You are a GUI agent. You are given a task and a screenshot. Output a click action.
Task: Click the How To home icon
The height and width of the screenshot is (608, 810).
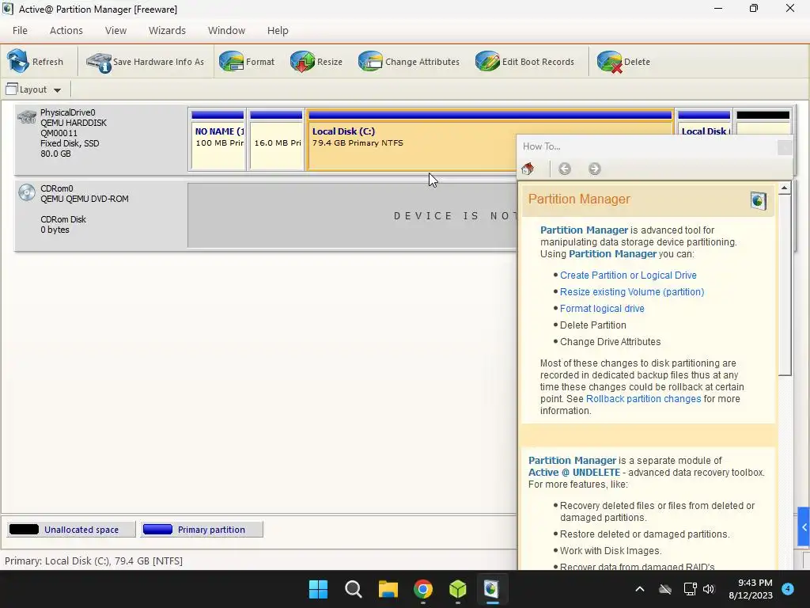[x=528, y=169]
